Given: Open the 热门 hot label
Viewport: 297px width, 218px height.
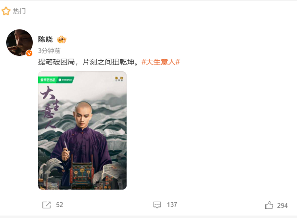Looking at the screenshot, I should tap(19, 11).
